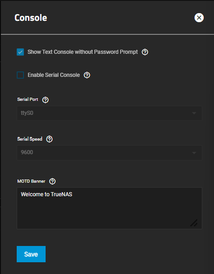The height and width of the screenshot is (274, 214).
Task: Open help tooltip for Enable Serial Console
Action: pyautogui.click(x=87, y=75)
